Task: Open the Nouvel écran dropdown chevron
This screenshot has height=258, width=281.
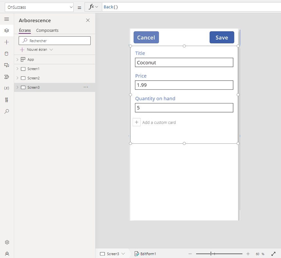Action: 51,49
